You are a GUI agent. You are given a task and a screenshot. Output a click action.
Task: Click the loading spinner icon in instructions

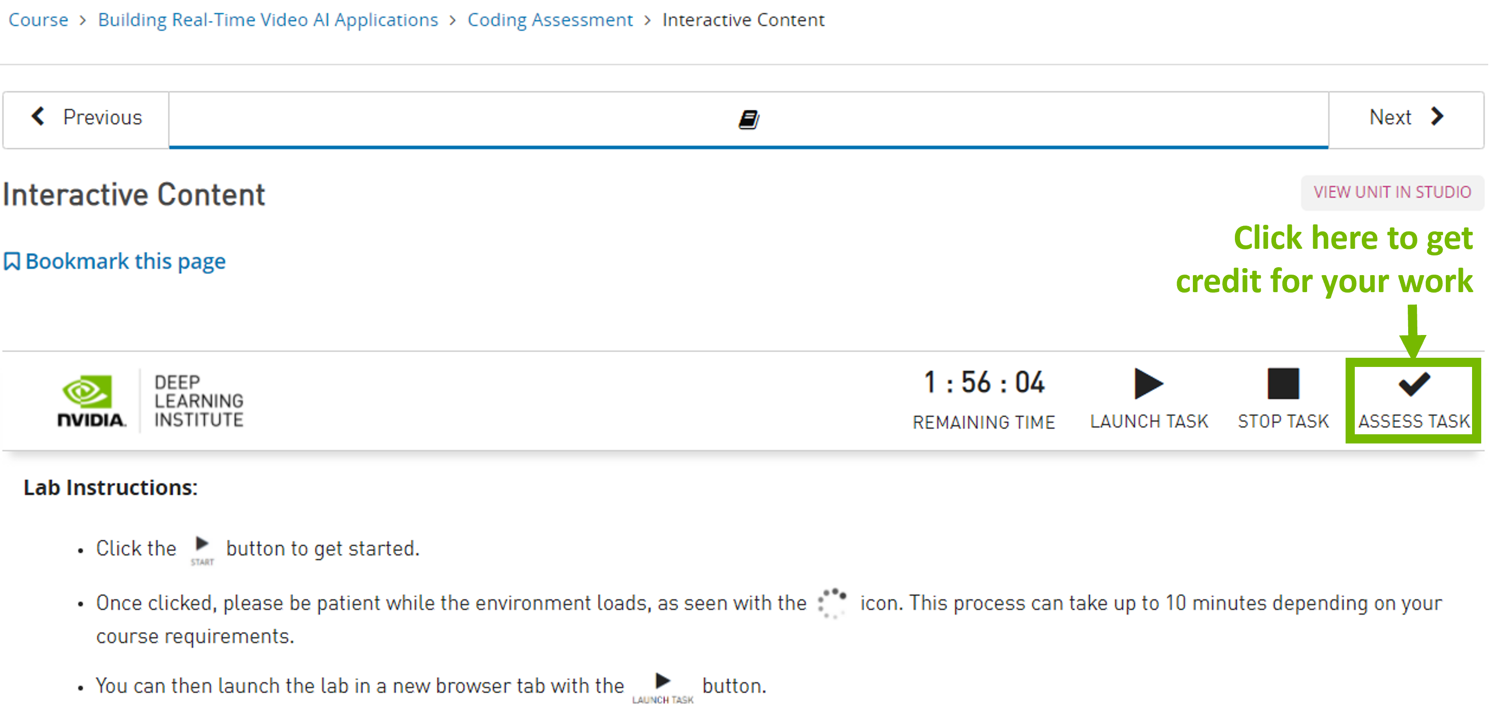832,603
